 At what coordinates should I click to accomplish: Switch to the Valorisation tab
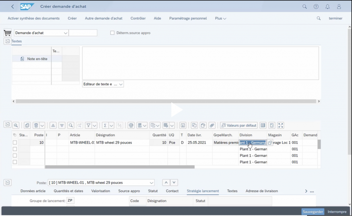click(x=100, y=191)
